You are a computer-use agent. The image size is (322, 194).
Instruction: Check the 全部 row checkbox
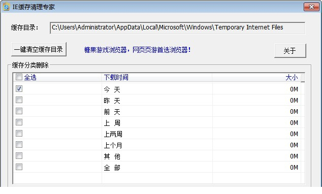tap(19, 167)
